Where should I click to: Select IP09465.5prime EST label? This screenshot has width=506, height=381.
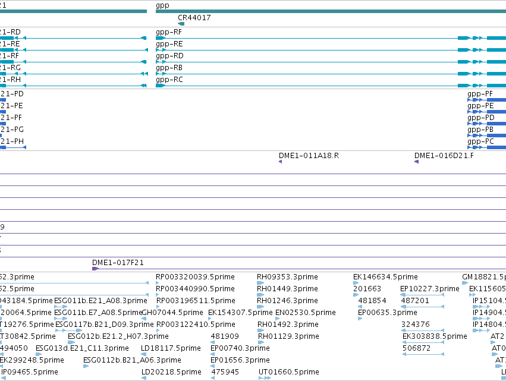pyautogui.click(x=30, y=372)
